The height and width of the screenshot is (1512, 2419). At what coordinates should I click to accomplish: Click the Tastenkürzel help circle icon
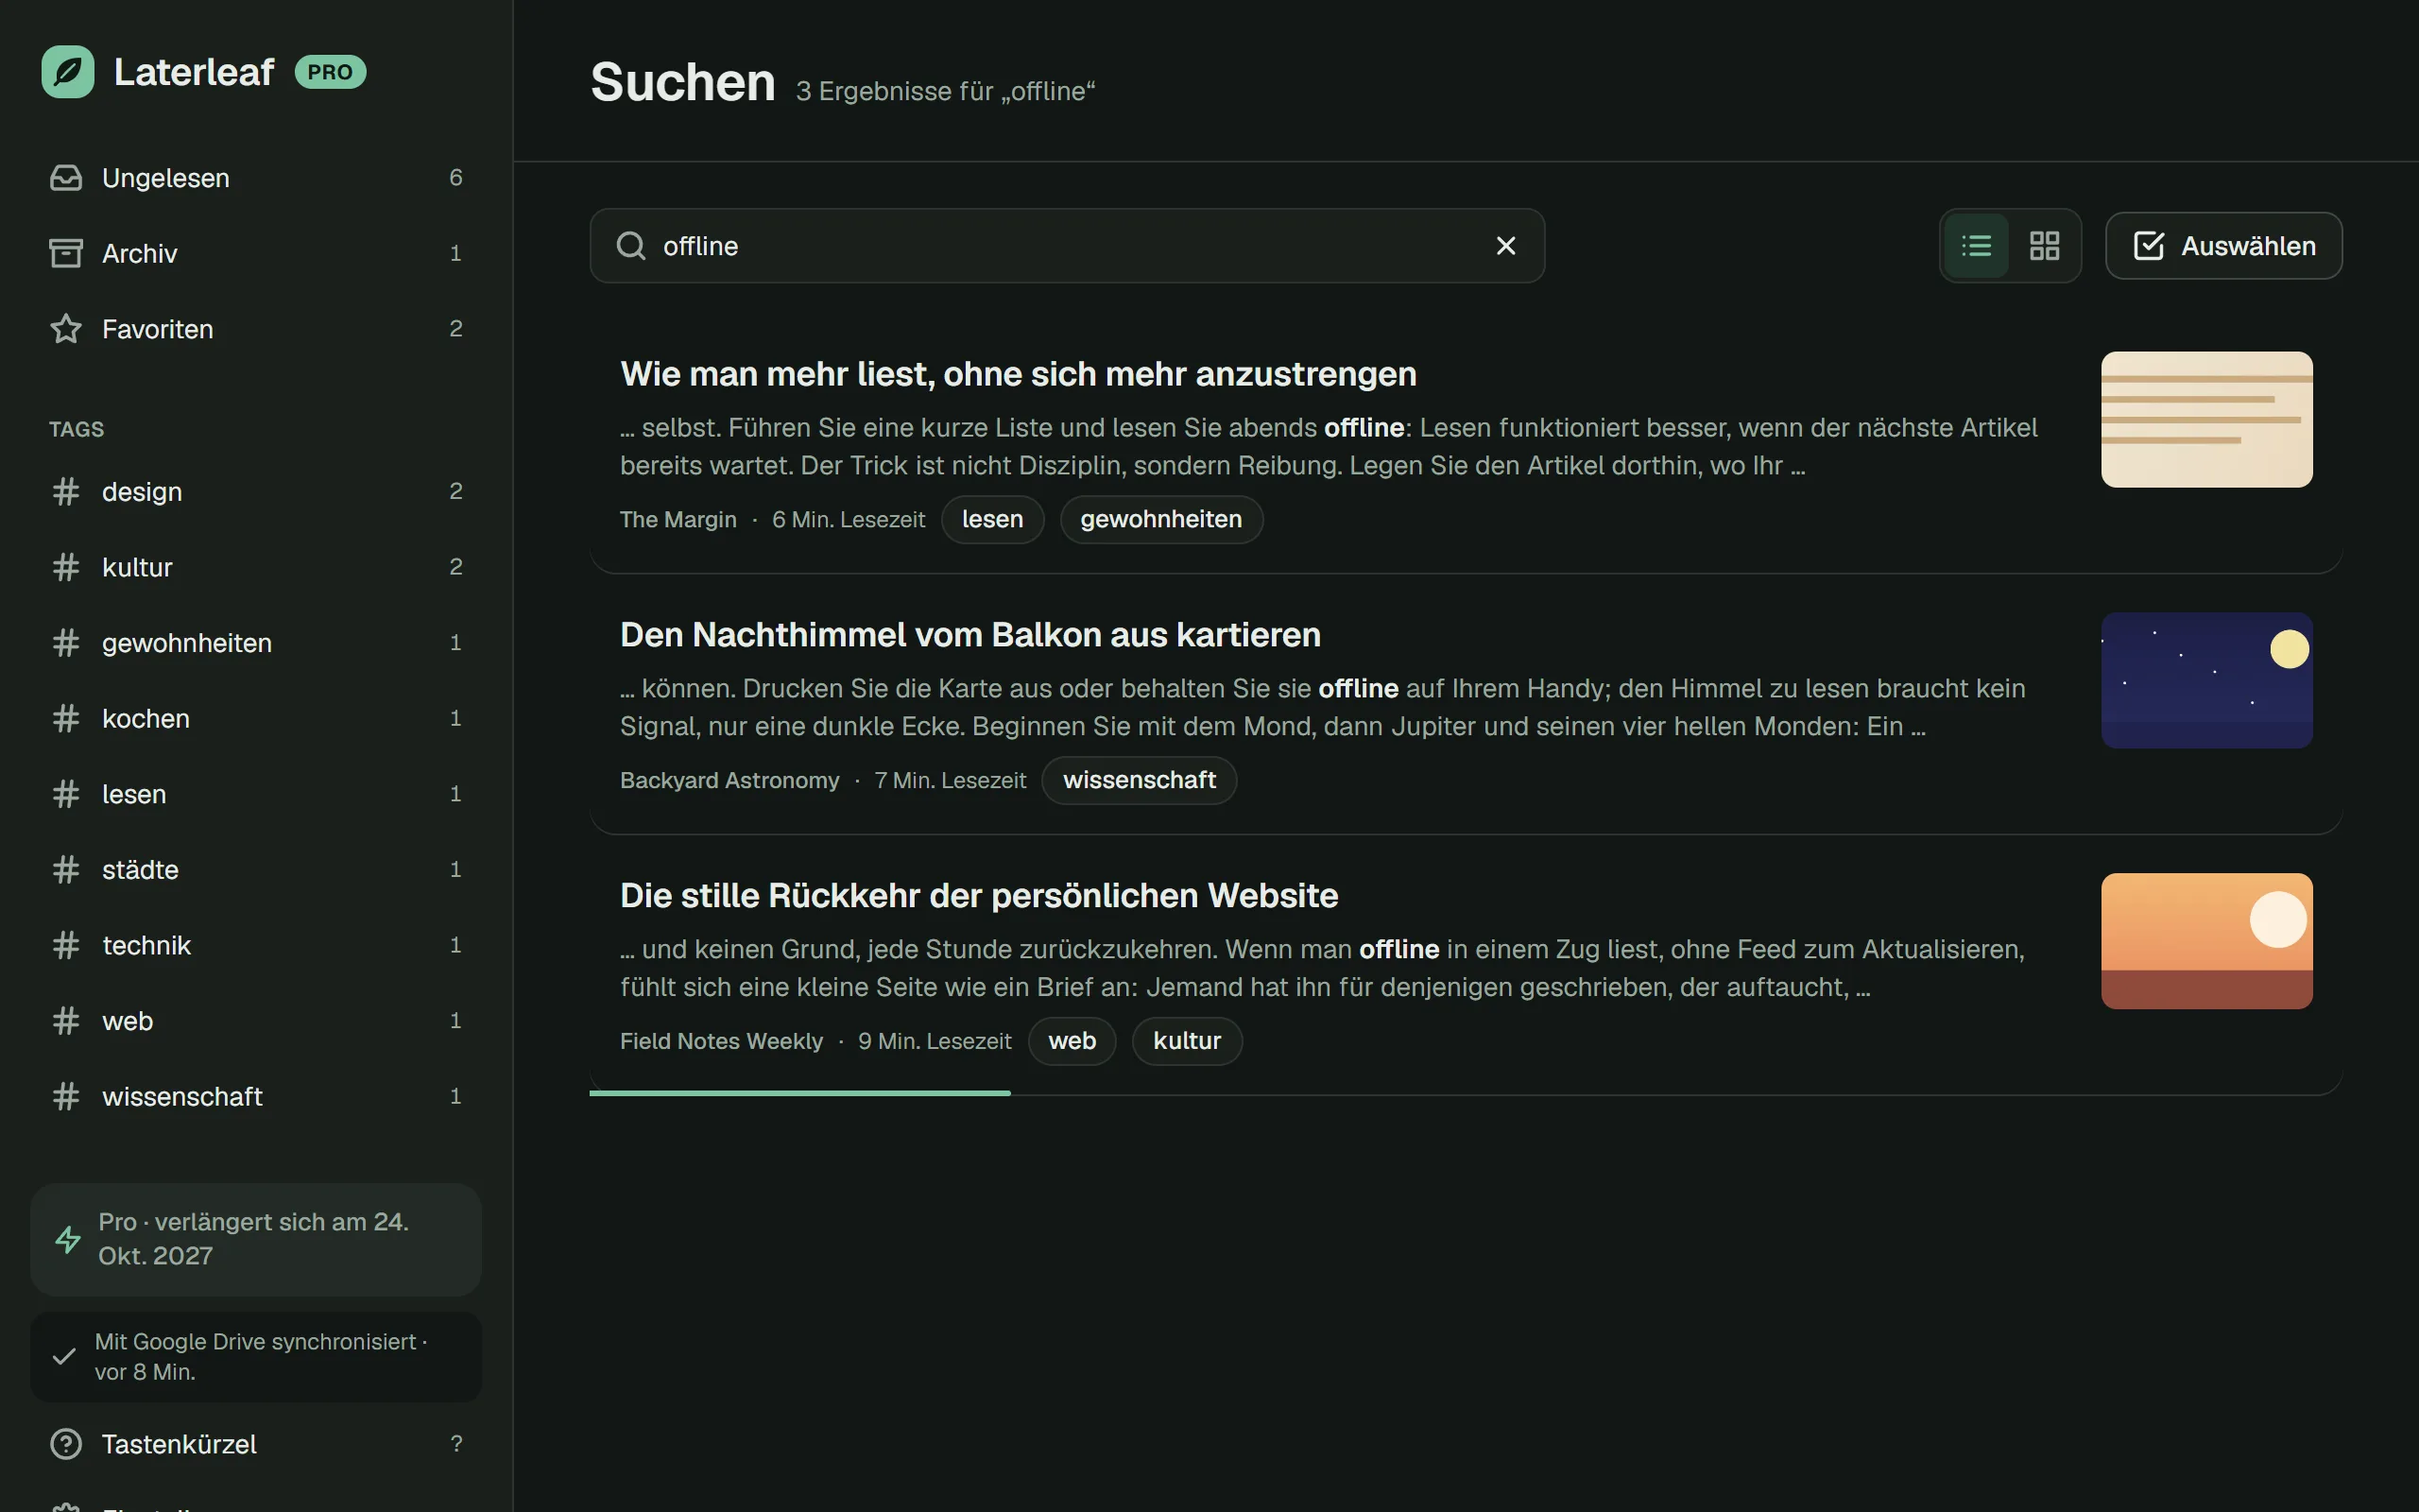pyautogui.click(x=66, y=1444)
